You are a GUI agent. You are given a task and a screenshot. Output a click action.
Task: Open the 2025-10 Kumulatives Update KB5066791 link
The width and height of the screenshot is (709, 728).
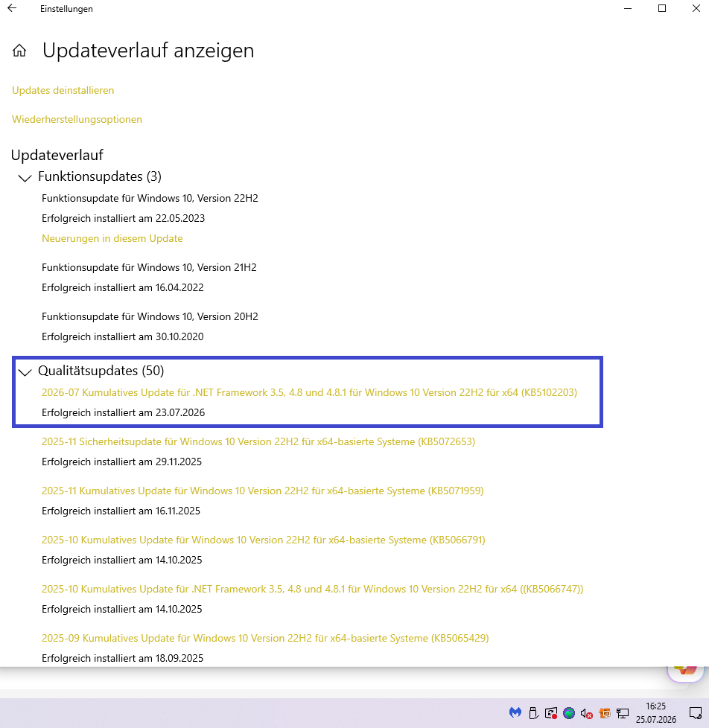click(264, 540)
